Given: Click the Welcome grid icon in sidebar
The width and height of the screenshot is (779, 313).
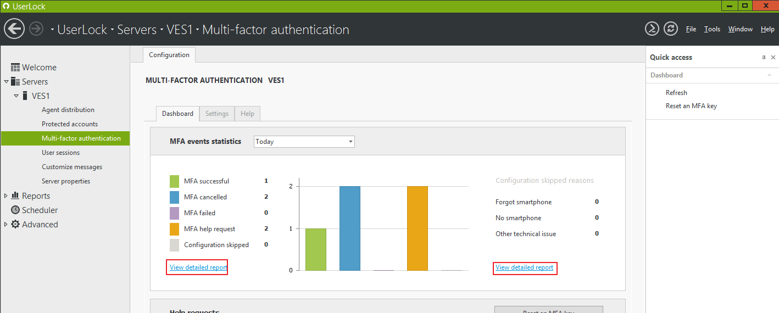Looking at the screenshot, I should tap(15, 68).
